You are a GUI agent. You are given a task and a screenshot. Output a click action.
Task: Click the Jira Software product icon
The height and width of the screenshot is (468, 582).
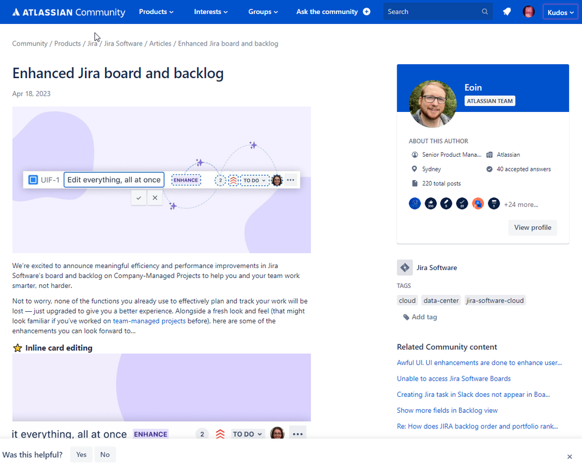[x=405, y=268]
